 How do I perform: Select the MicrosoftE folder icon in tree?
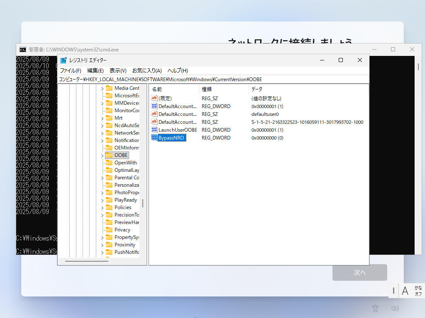[109, 96]
